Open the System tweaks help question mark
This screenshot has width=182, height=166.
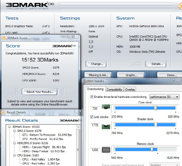pos(173,80)
